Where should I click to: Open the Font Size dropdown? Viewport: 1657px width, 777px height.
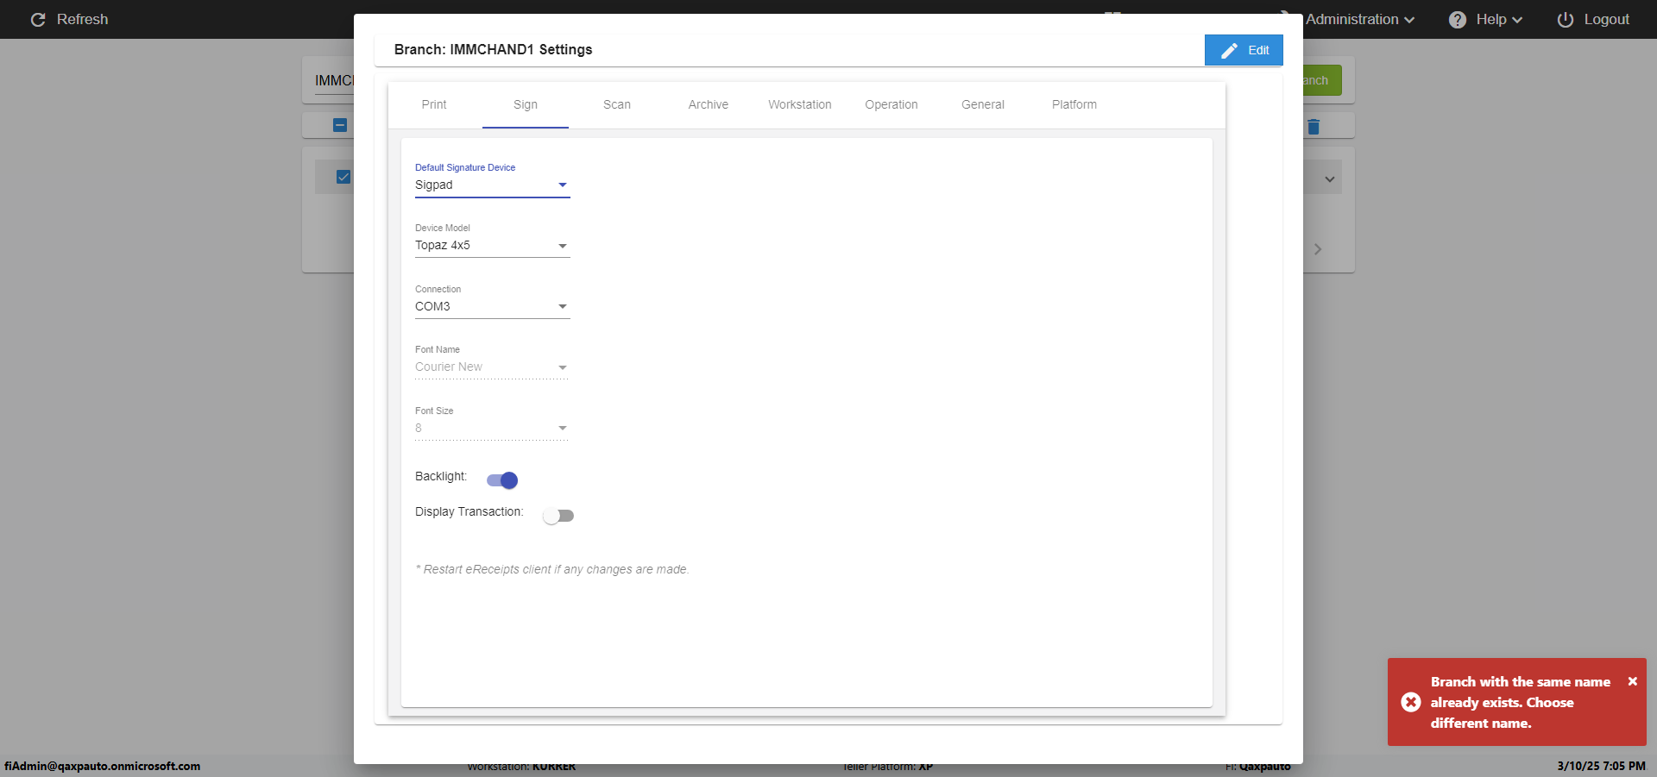click(x=493, y=429)
